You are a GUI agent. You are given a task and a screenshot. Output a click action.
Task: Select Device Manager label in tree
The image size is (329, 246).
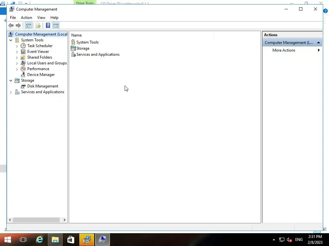pyautogui.click(x=41, y=75)
